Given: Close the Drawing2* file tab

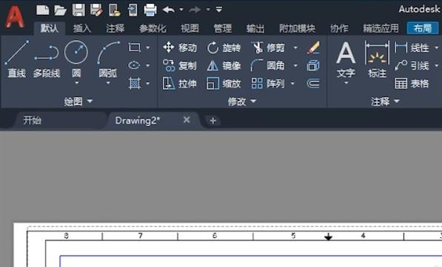Looking at the screenshot, I should 187,120.
